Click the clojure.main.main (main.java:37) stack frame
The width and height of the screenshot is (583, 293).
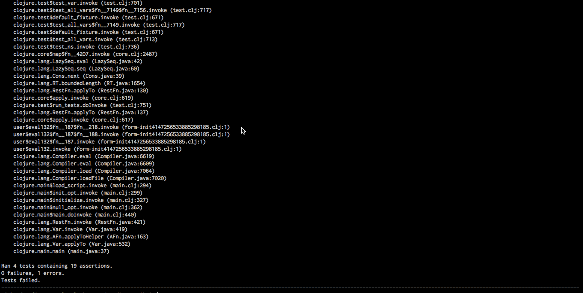pos(61,251)
